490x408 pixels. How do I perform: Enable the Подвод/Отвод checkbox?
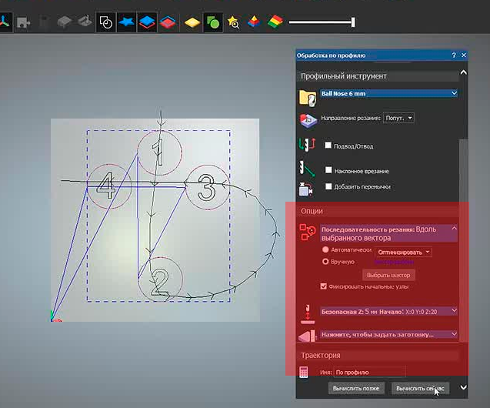tap(328, 145)
